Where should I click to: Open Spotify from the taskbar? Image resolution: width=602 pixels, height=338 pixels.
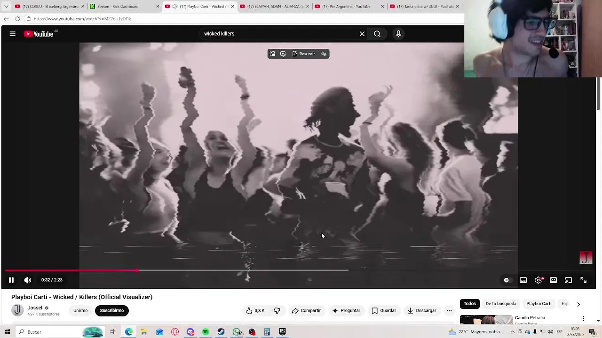206,332
